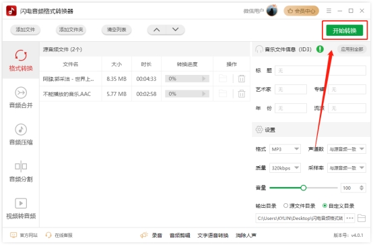Click 不能播放的音乐.AAC 0% progress bar

(187, 94)
